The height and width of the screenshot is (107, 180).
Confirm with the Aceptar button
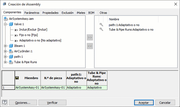[x=144, y=102]
